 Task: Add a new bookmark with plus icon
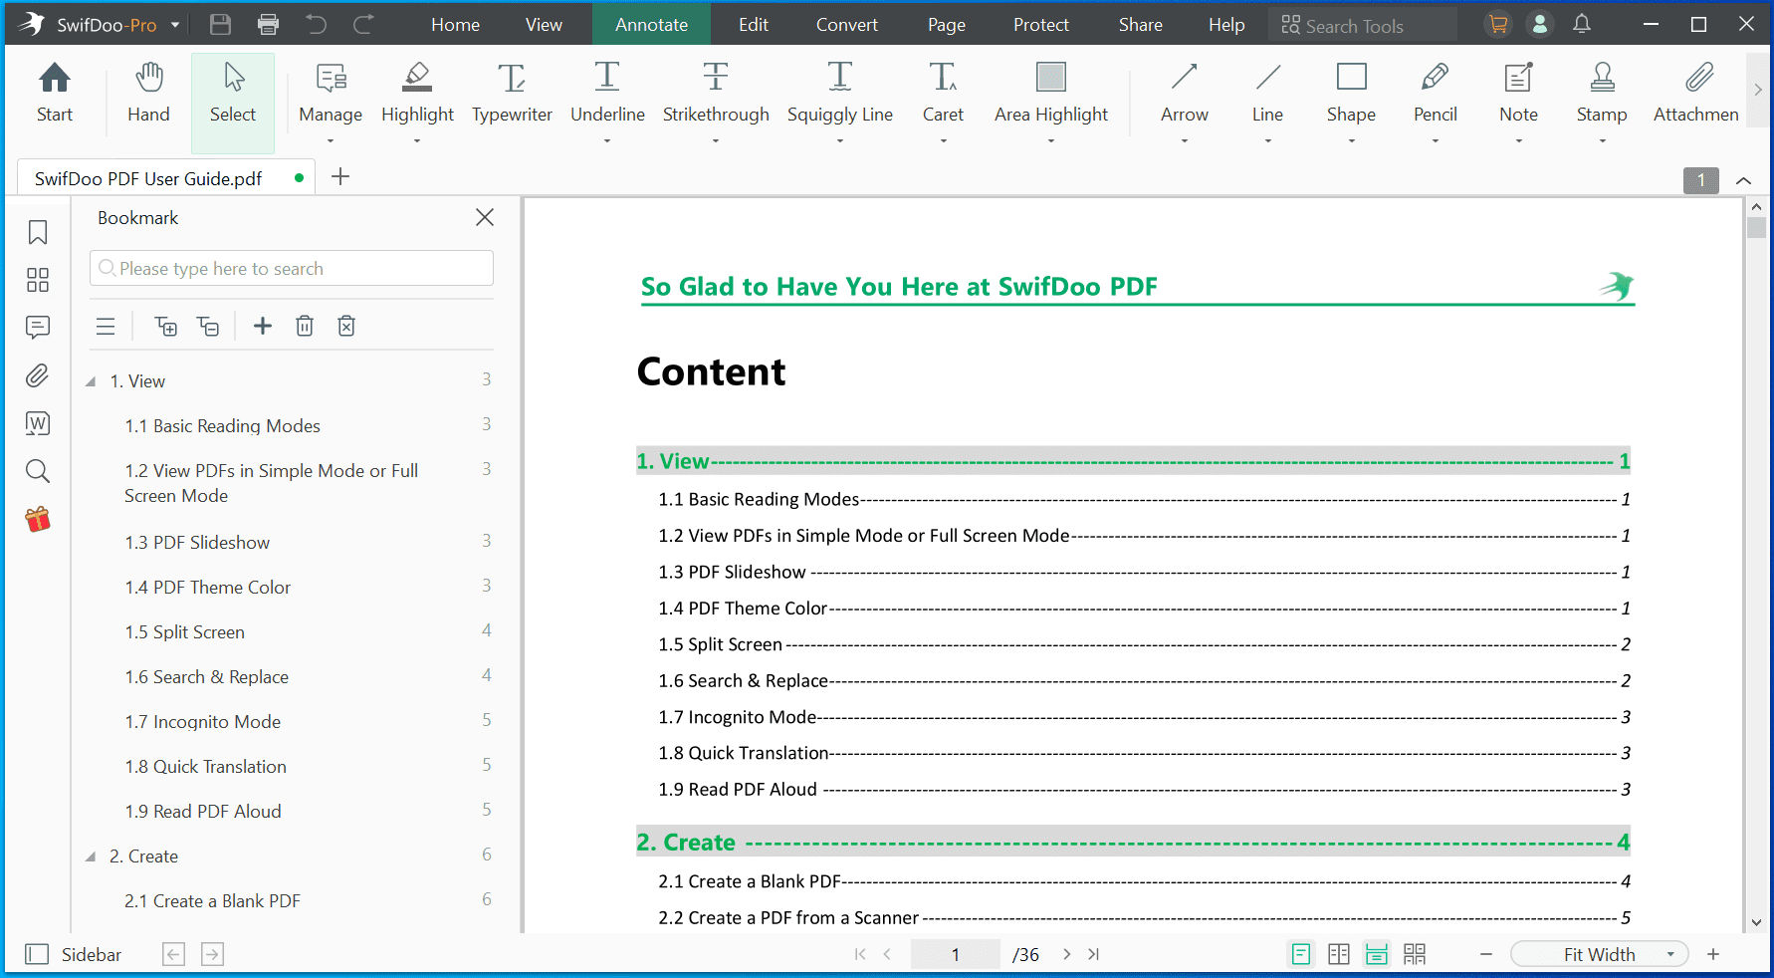pyautogui.click(x=263, y=326)
